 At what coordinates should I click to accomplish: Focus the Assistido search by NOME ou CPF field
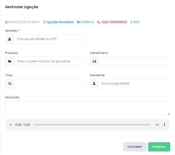[x=50, y=39]
